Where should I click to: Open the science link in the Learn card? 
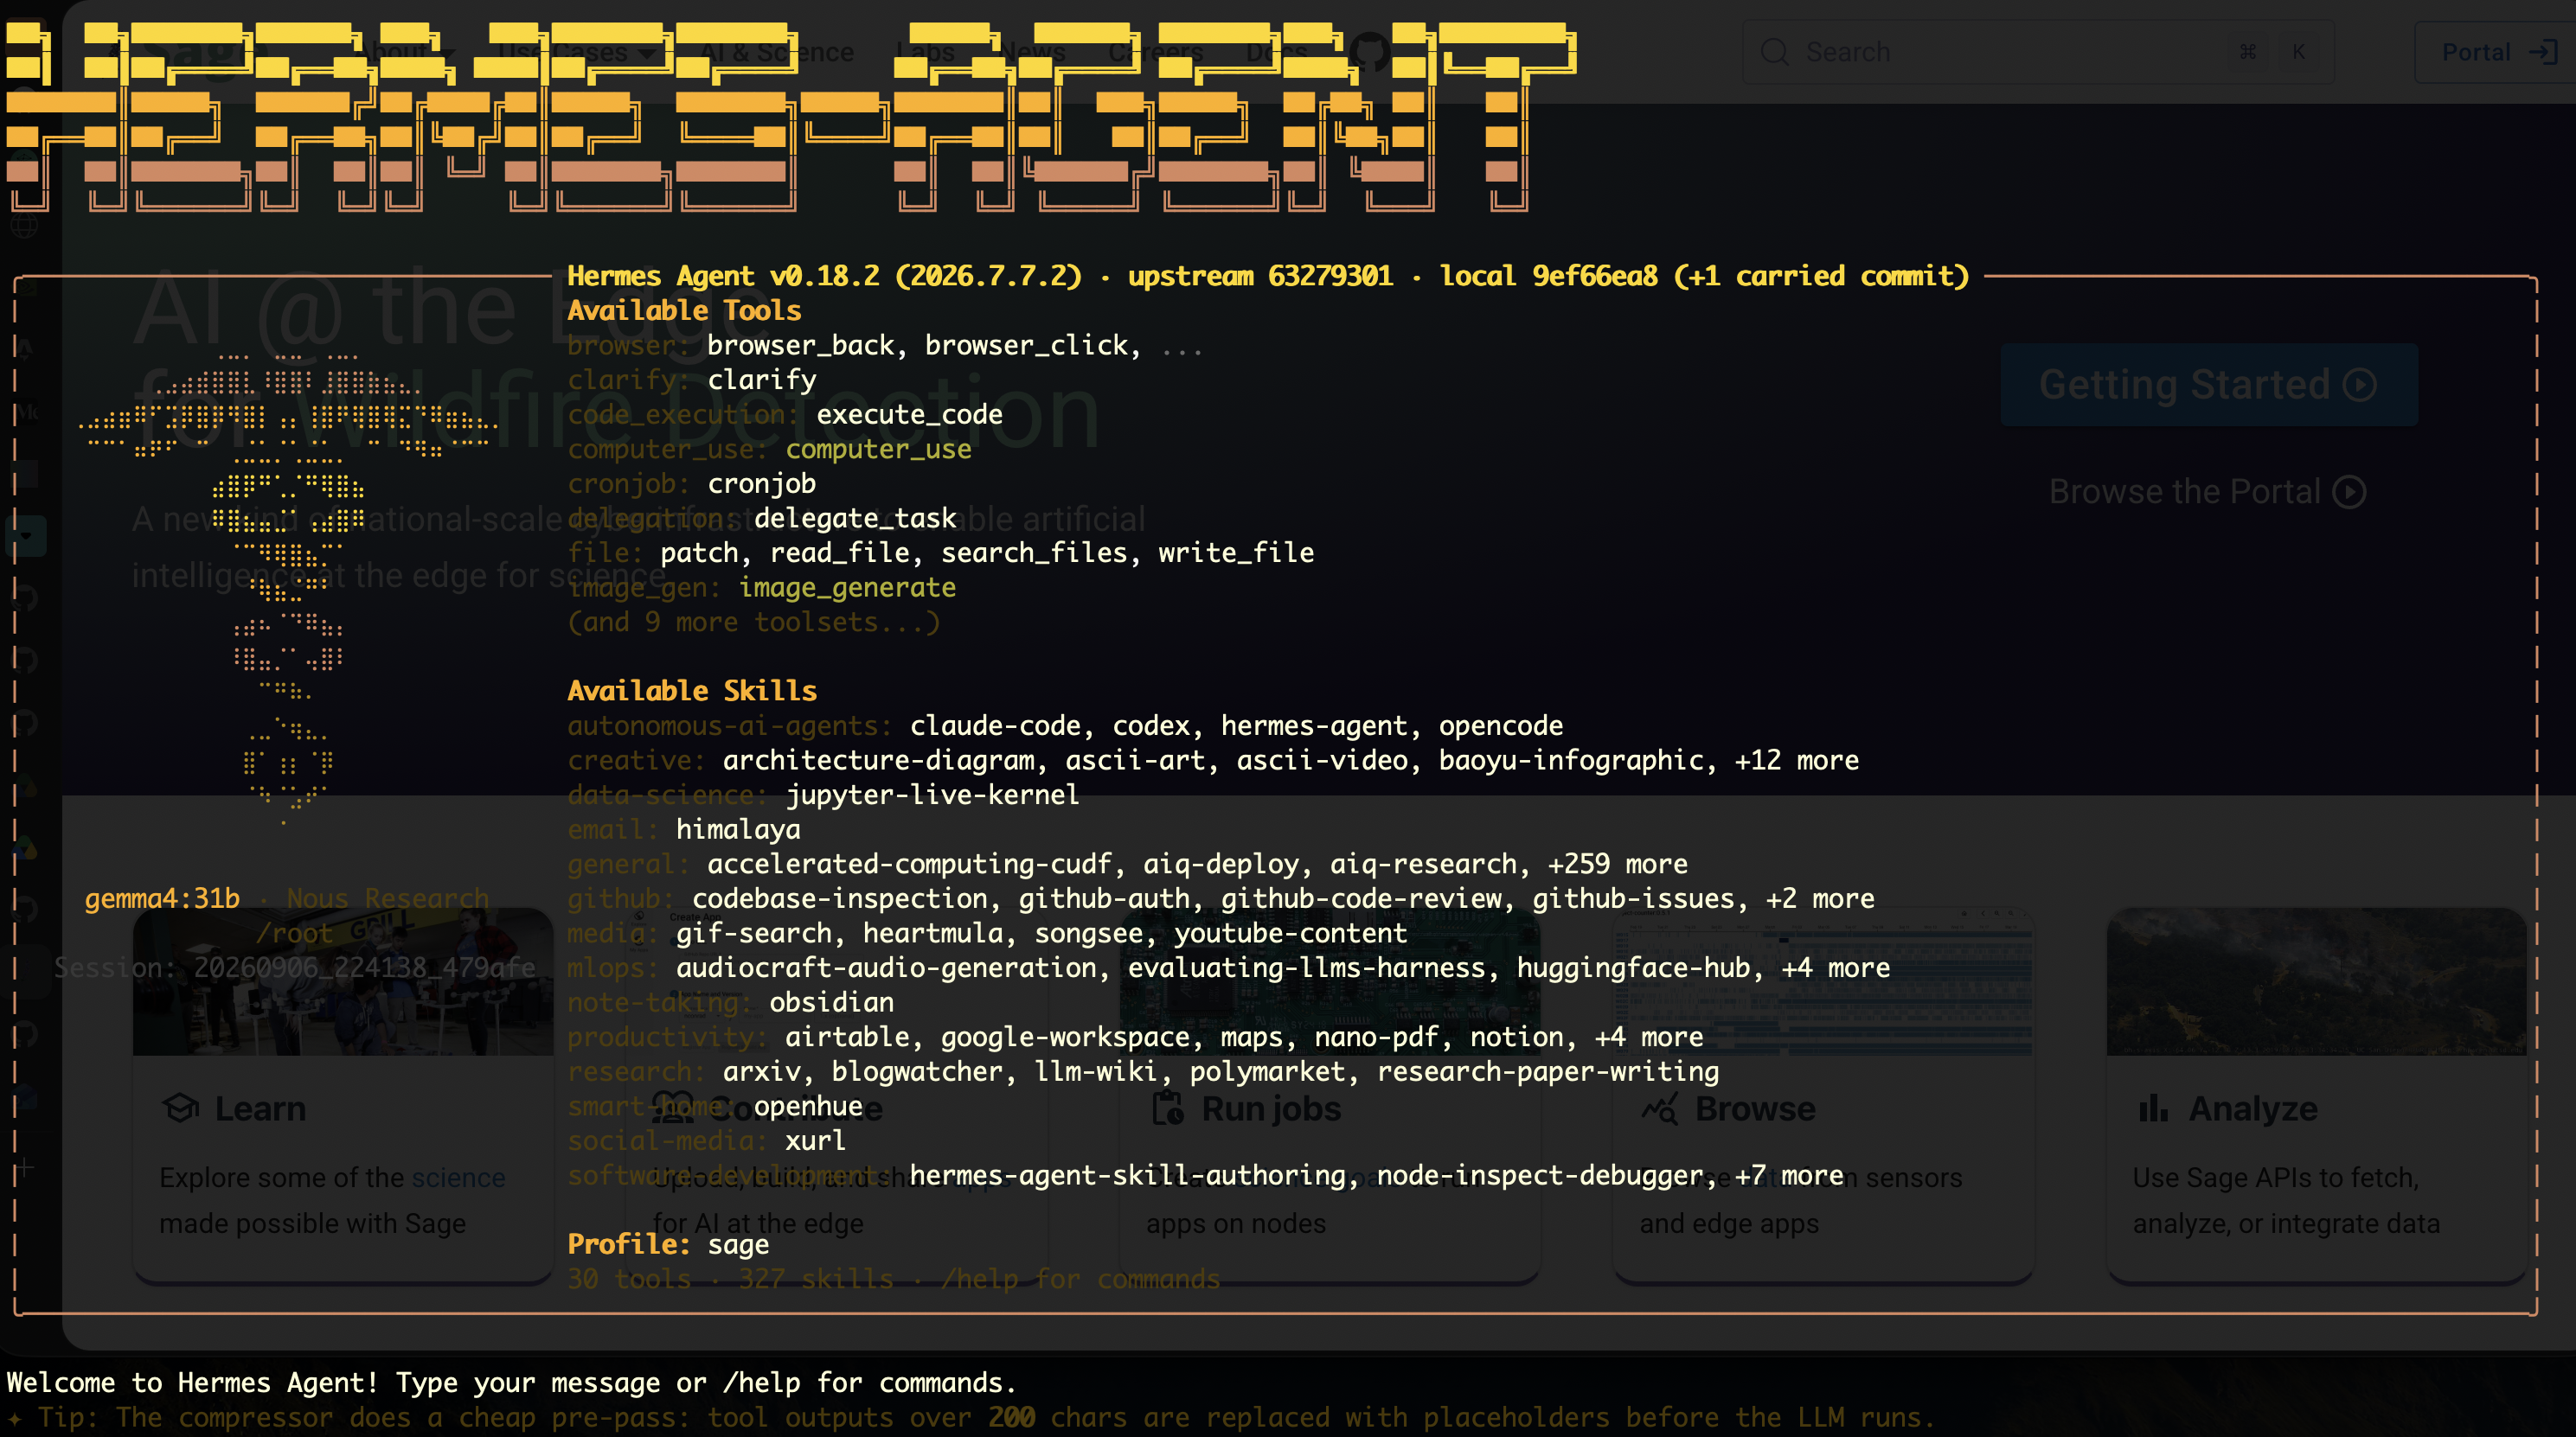click(x=458, y=1177)
